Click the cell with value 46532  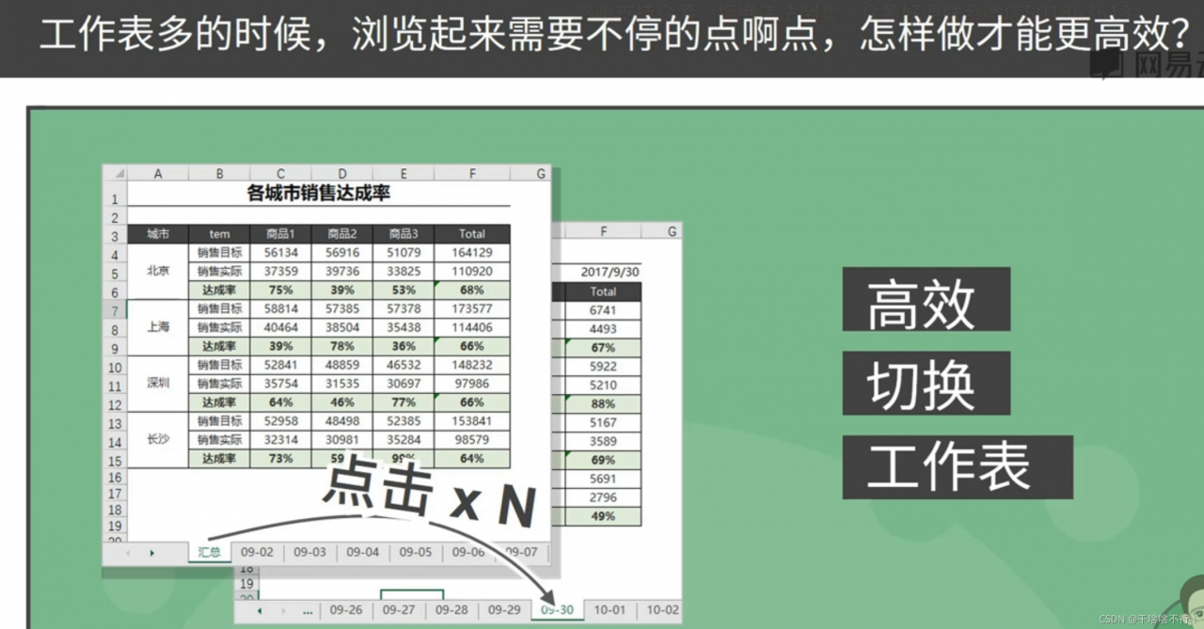pyautogui.click(x=404, y=366)
